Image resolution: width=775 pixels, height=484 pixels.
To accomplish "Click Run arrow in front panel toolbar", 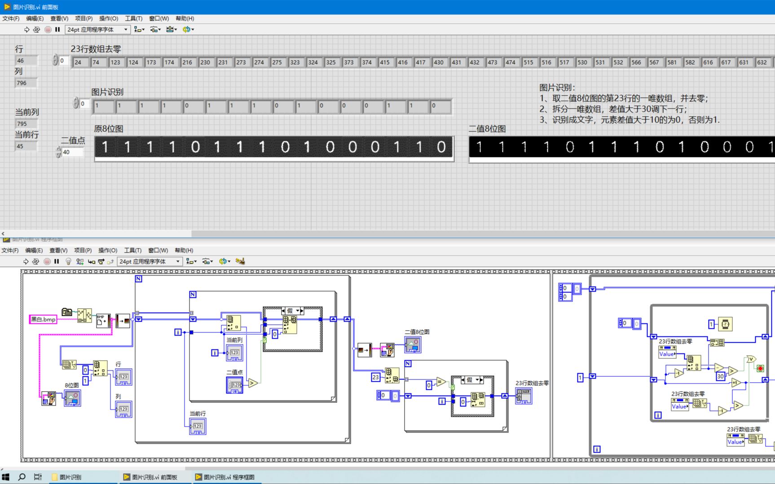I will (x=26, y=30).
